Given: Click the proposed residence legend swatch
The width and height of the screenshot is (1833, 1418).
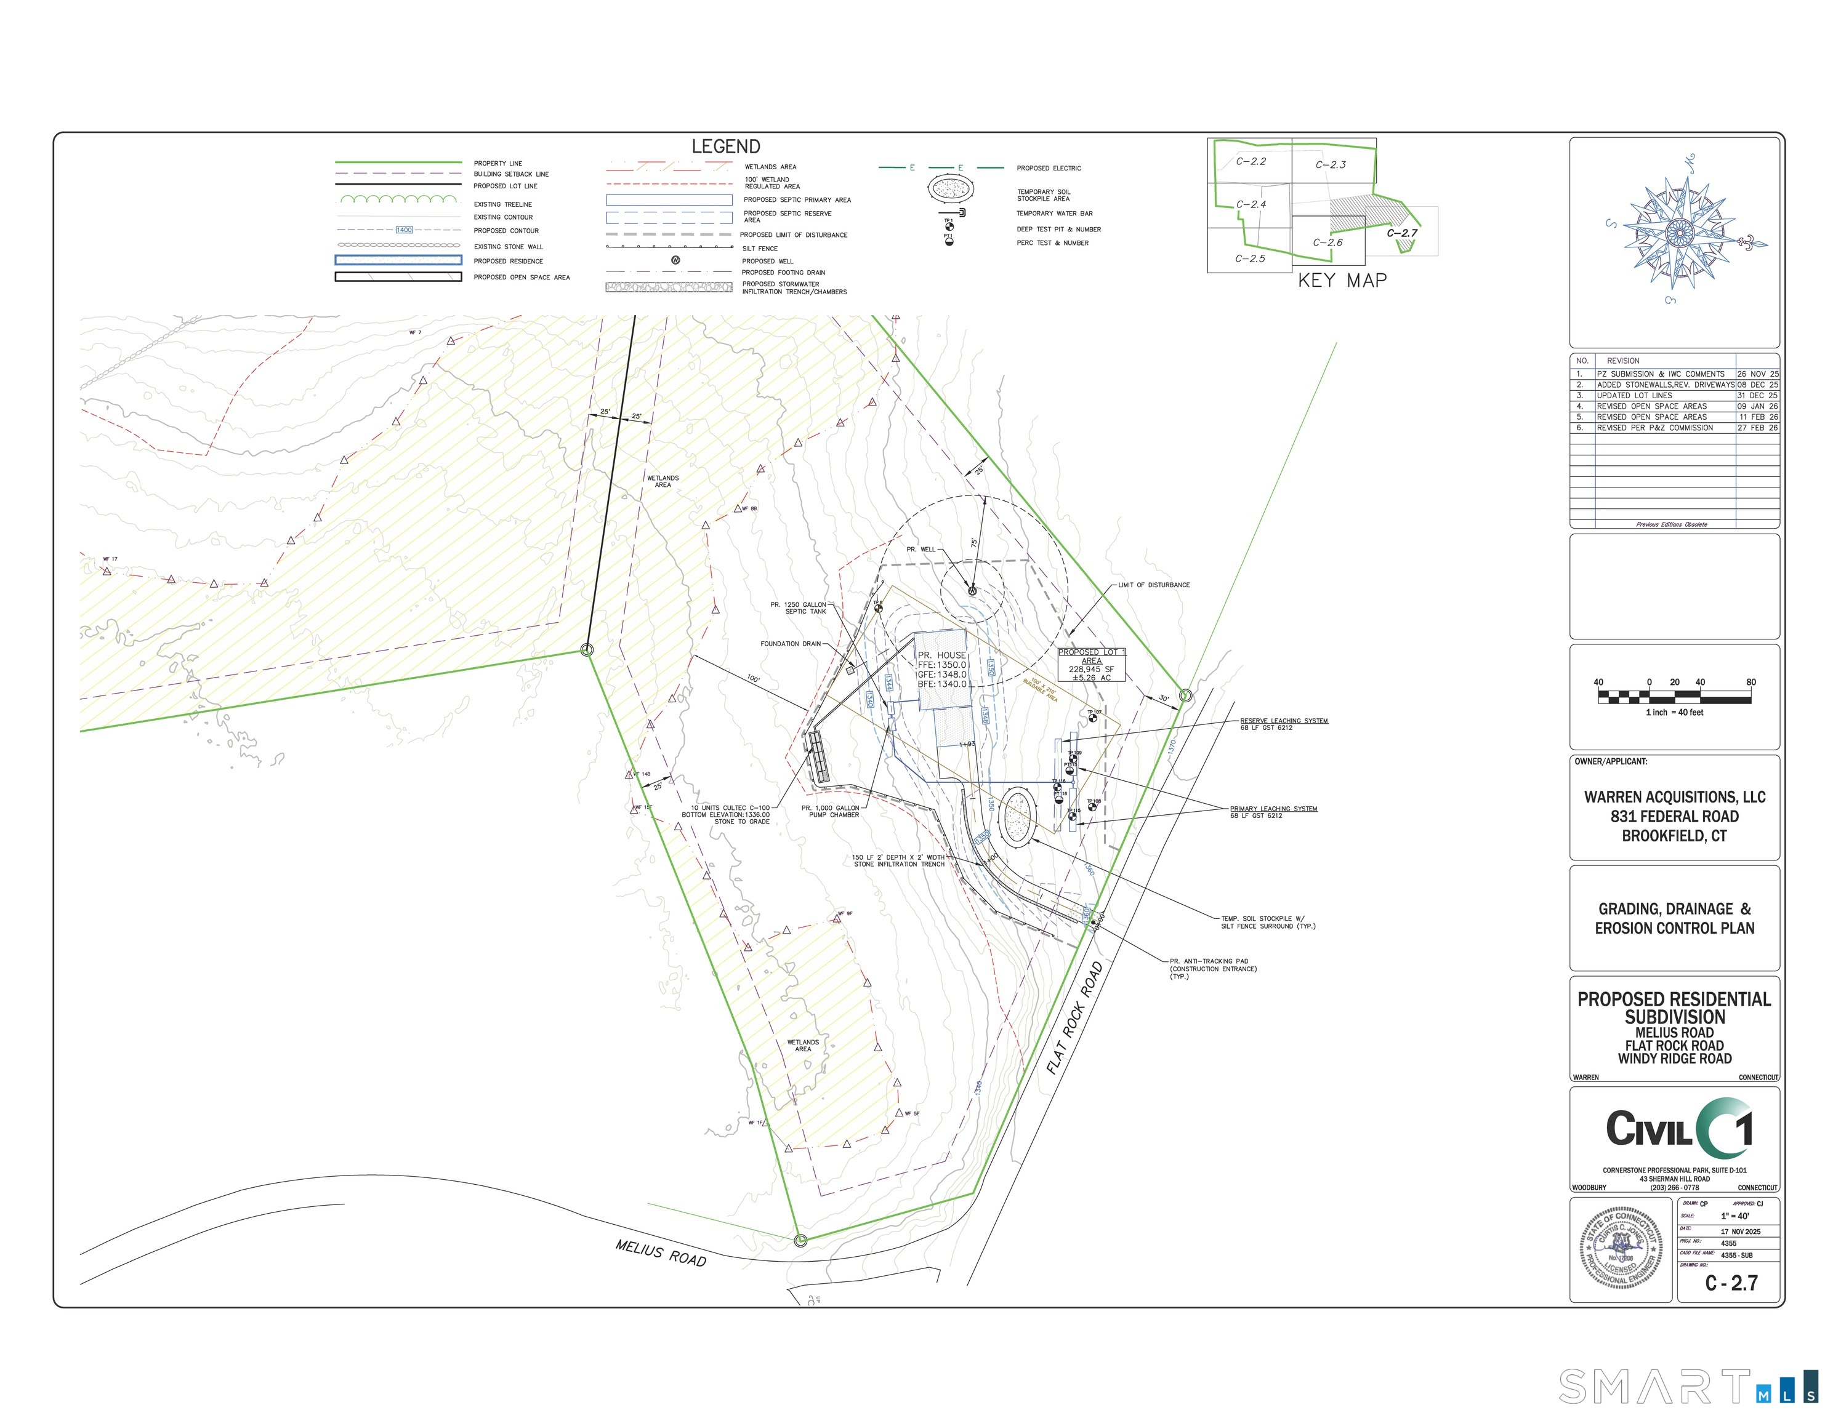Looking at the screenshot, I should click(398, 260).
